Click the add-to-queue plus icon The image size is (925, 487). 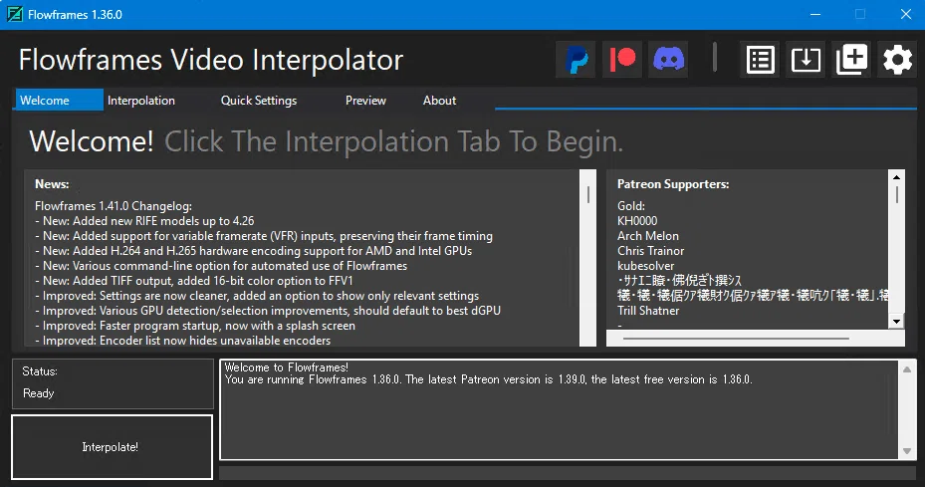(x=852, y=60)
